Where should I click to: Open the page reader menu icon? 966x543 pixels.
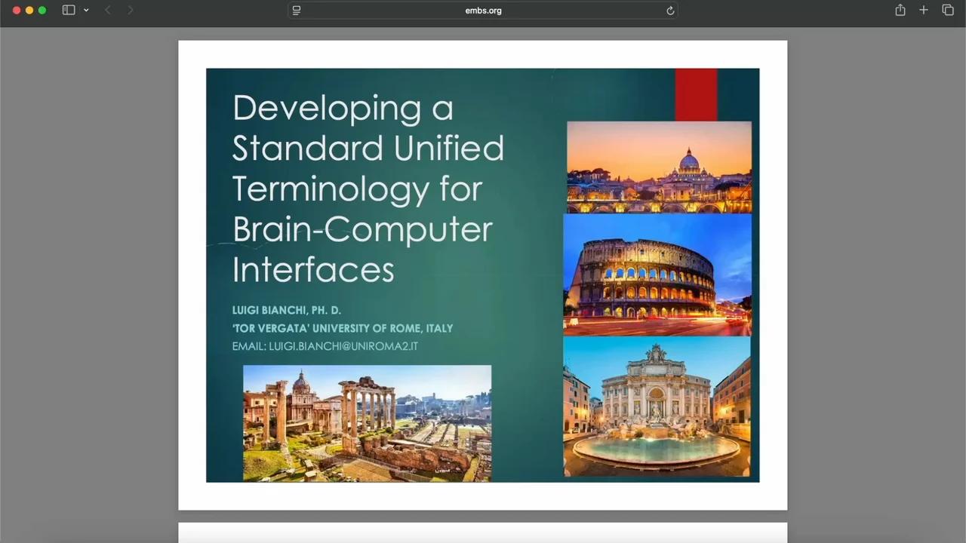coord(297,10)
